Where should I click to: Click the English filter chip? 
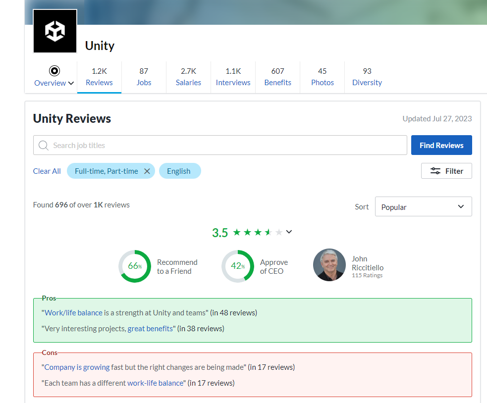point(180,171)
